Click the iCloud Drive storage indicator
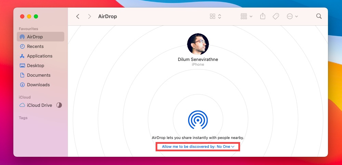342x165 pixels. coord(59,105)
